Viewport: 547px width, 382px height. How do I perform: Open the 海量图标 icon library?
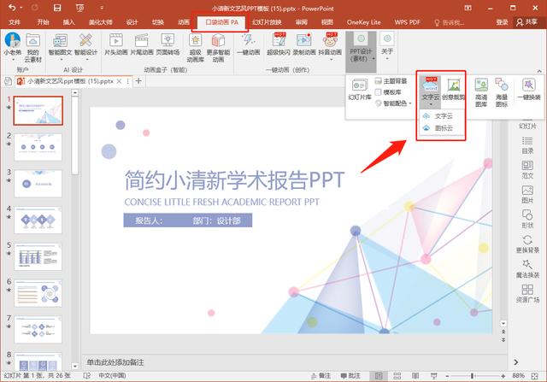[502, 92]
